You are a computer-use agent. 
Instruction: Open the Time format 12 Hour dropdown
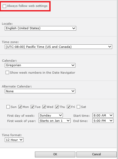[x=14, y=140]
